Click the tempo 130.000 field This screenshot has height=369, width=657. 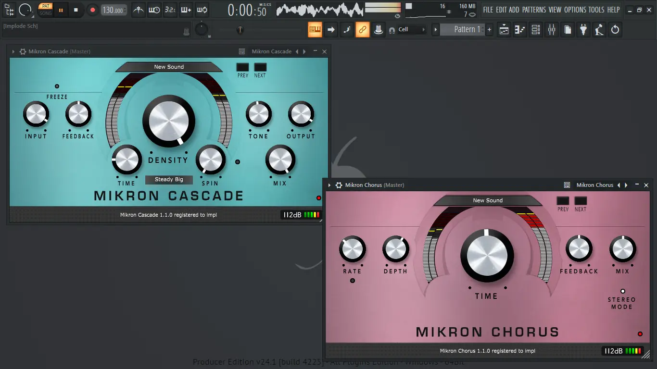coord(114,10)
